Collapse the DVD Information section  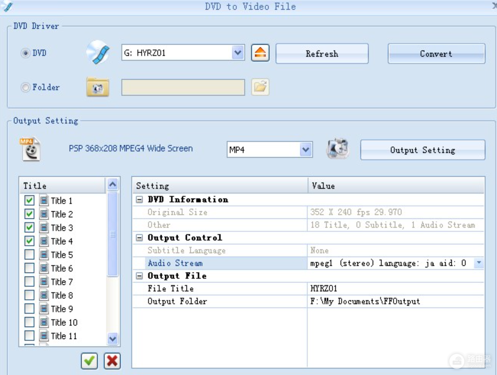pos(139,199)
